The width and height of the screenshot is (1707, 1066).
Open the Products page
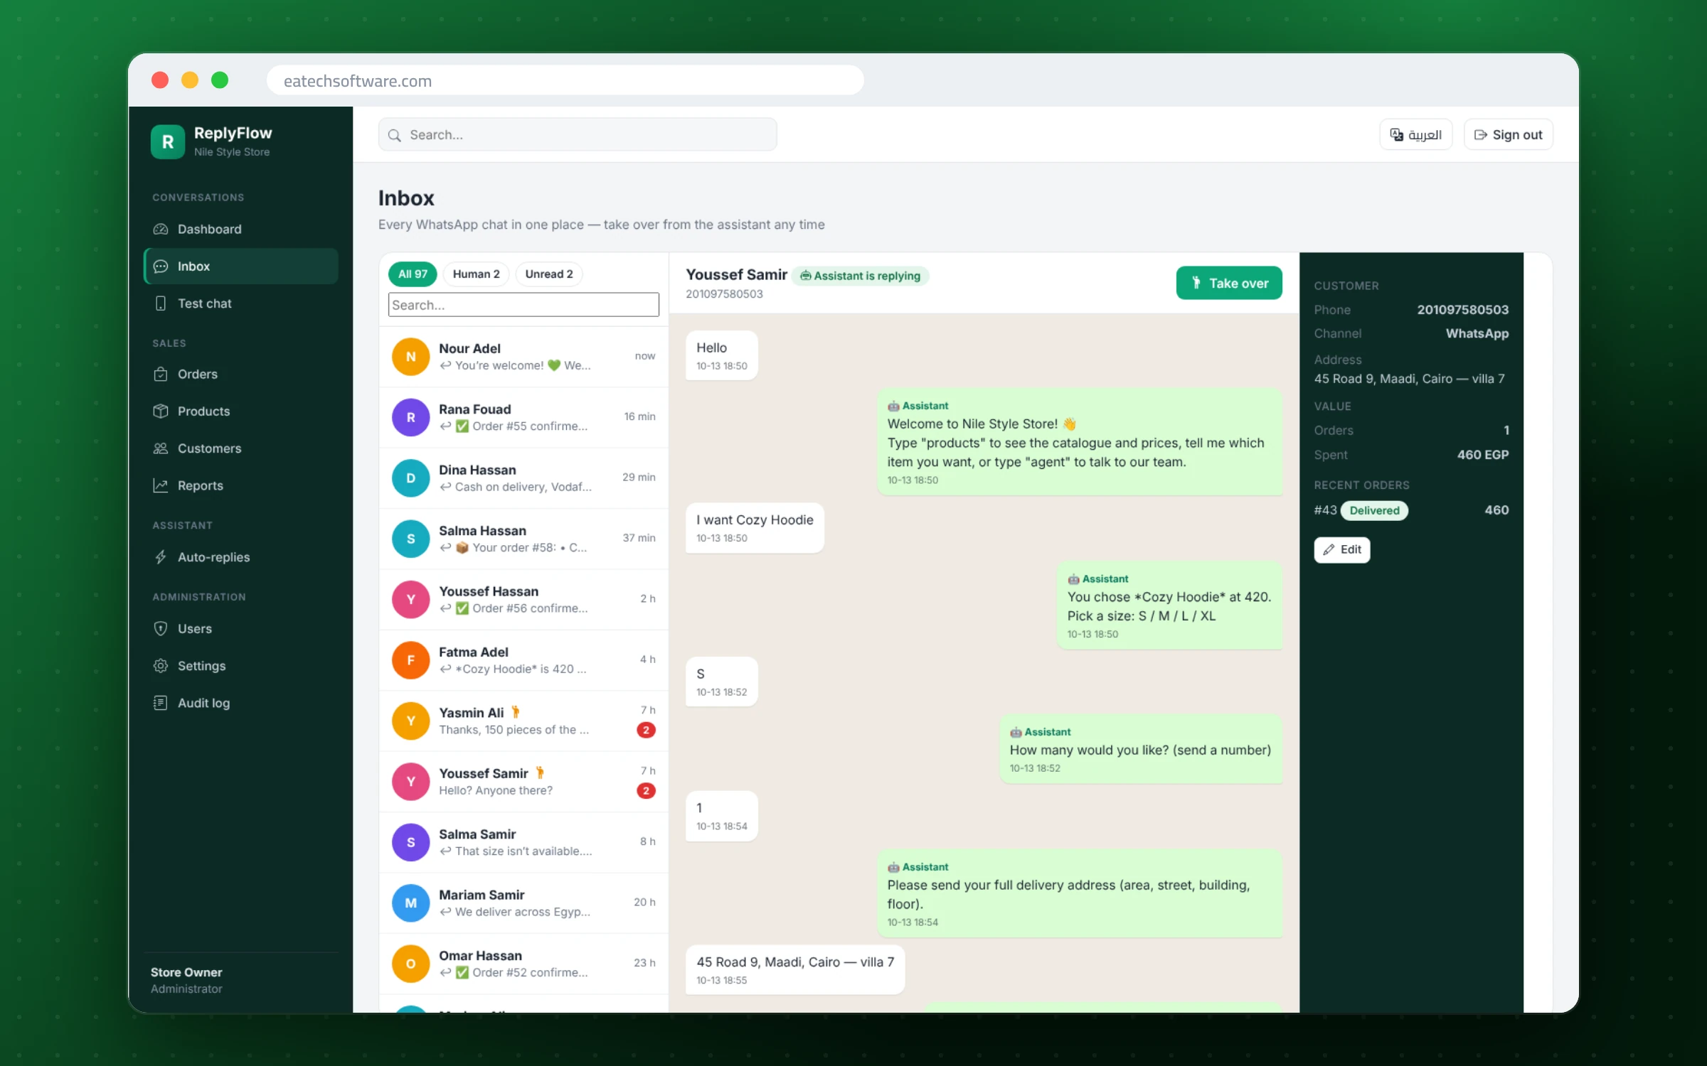tap(240, 411)
